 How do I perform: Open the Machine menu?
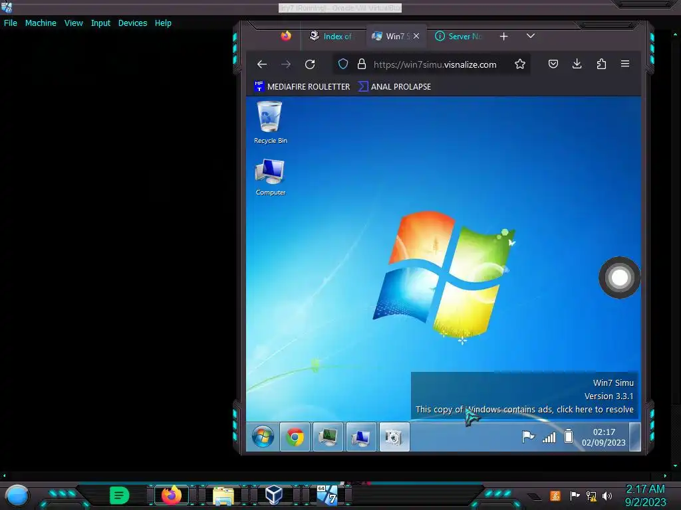[41, 23]
